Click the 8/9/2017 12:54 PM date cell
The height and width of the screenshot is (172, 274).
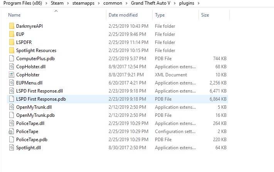tap(127, 67)
